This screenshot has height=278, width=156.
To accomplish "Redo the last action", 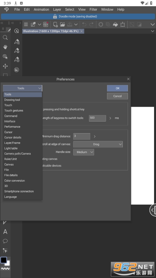I will pos(91,24).
